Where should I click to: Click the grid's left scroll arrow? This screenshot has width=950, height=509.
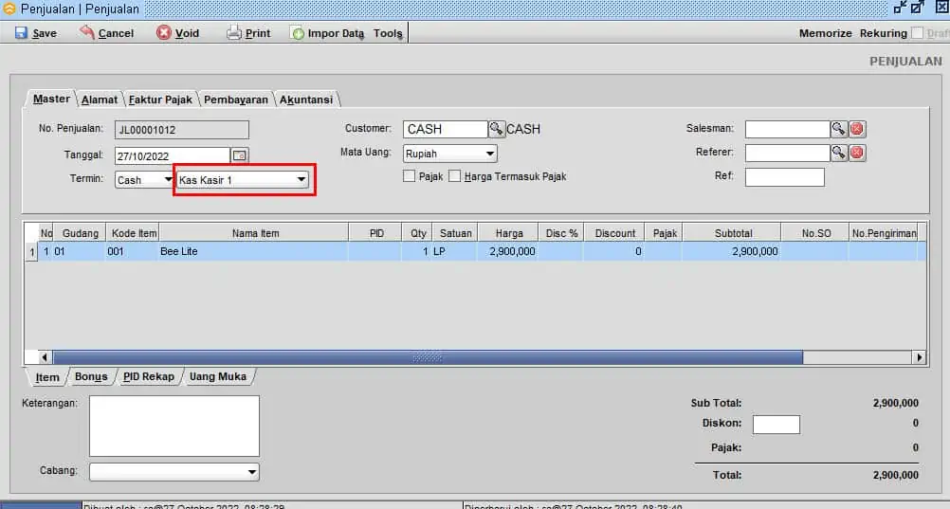45,357
